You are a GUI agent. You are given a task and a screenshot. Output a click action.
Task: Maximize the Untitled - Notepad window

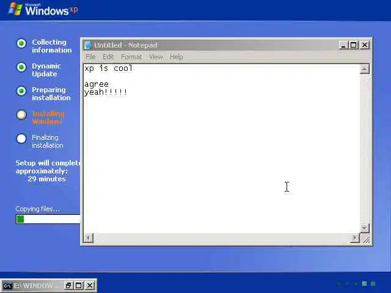[x=353, y=45]
